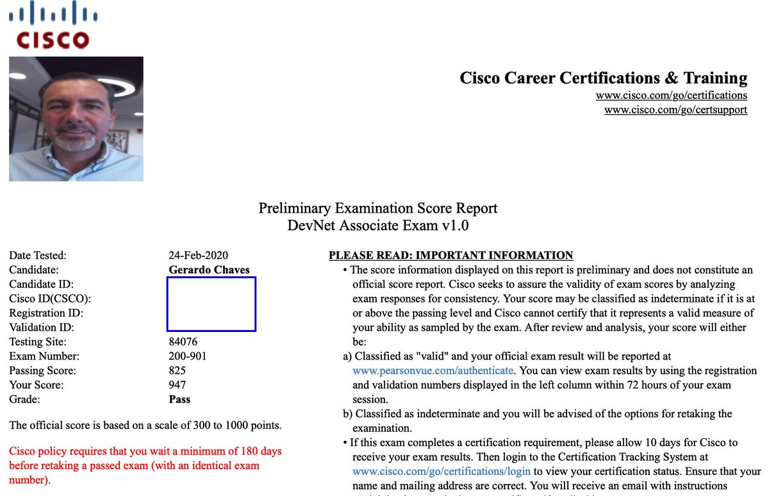This screenshot has height=496, width=769.
Task: Click the 'Registration ID:' label
Action: point(46,313)
